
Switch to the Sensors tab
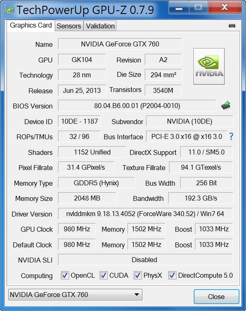69,26
